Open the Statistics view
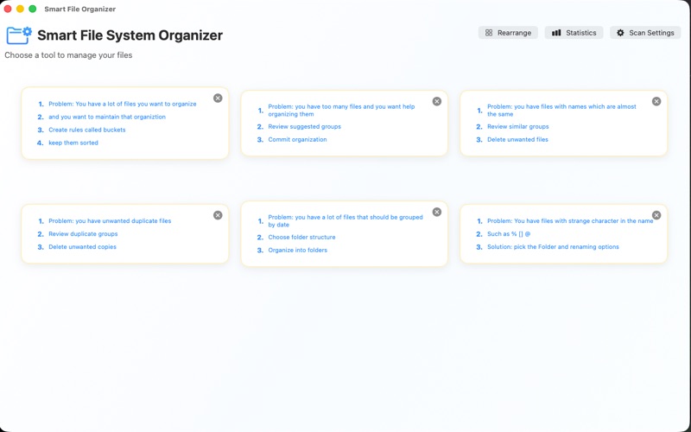Image resolution: width=691 pixels, height=432 pixels. 574,33
